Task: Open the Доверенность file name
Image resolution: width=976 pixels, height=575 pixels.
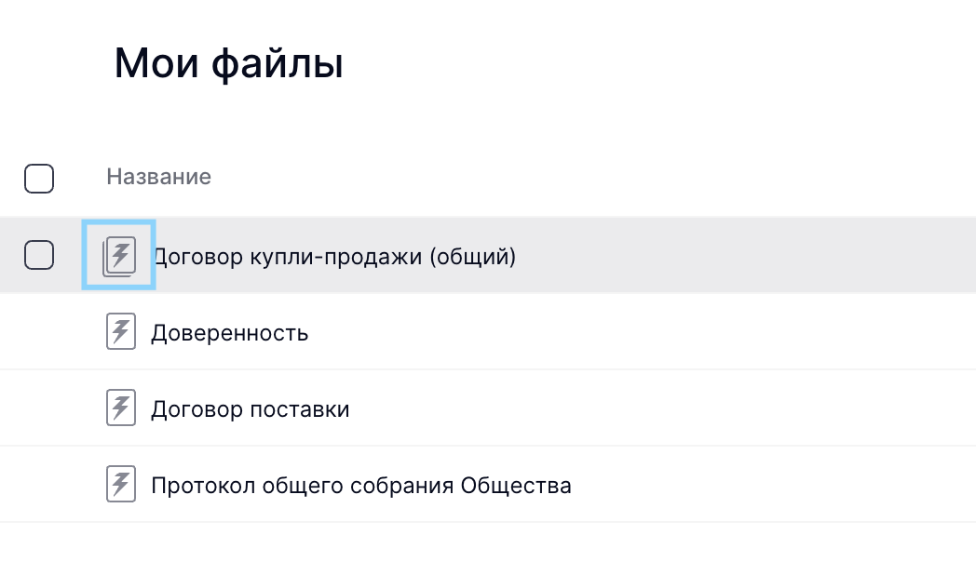Action: [x=230, y=333]
